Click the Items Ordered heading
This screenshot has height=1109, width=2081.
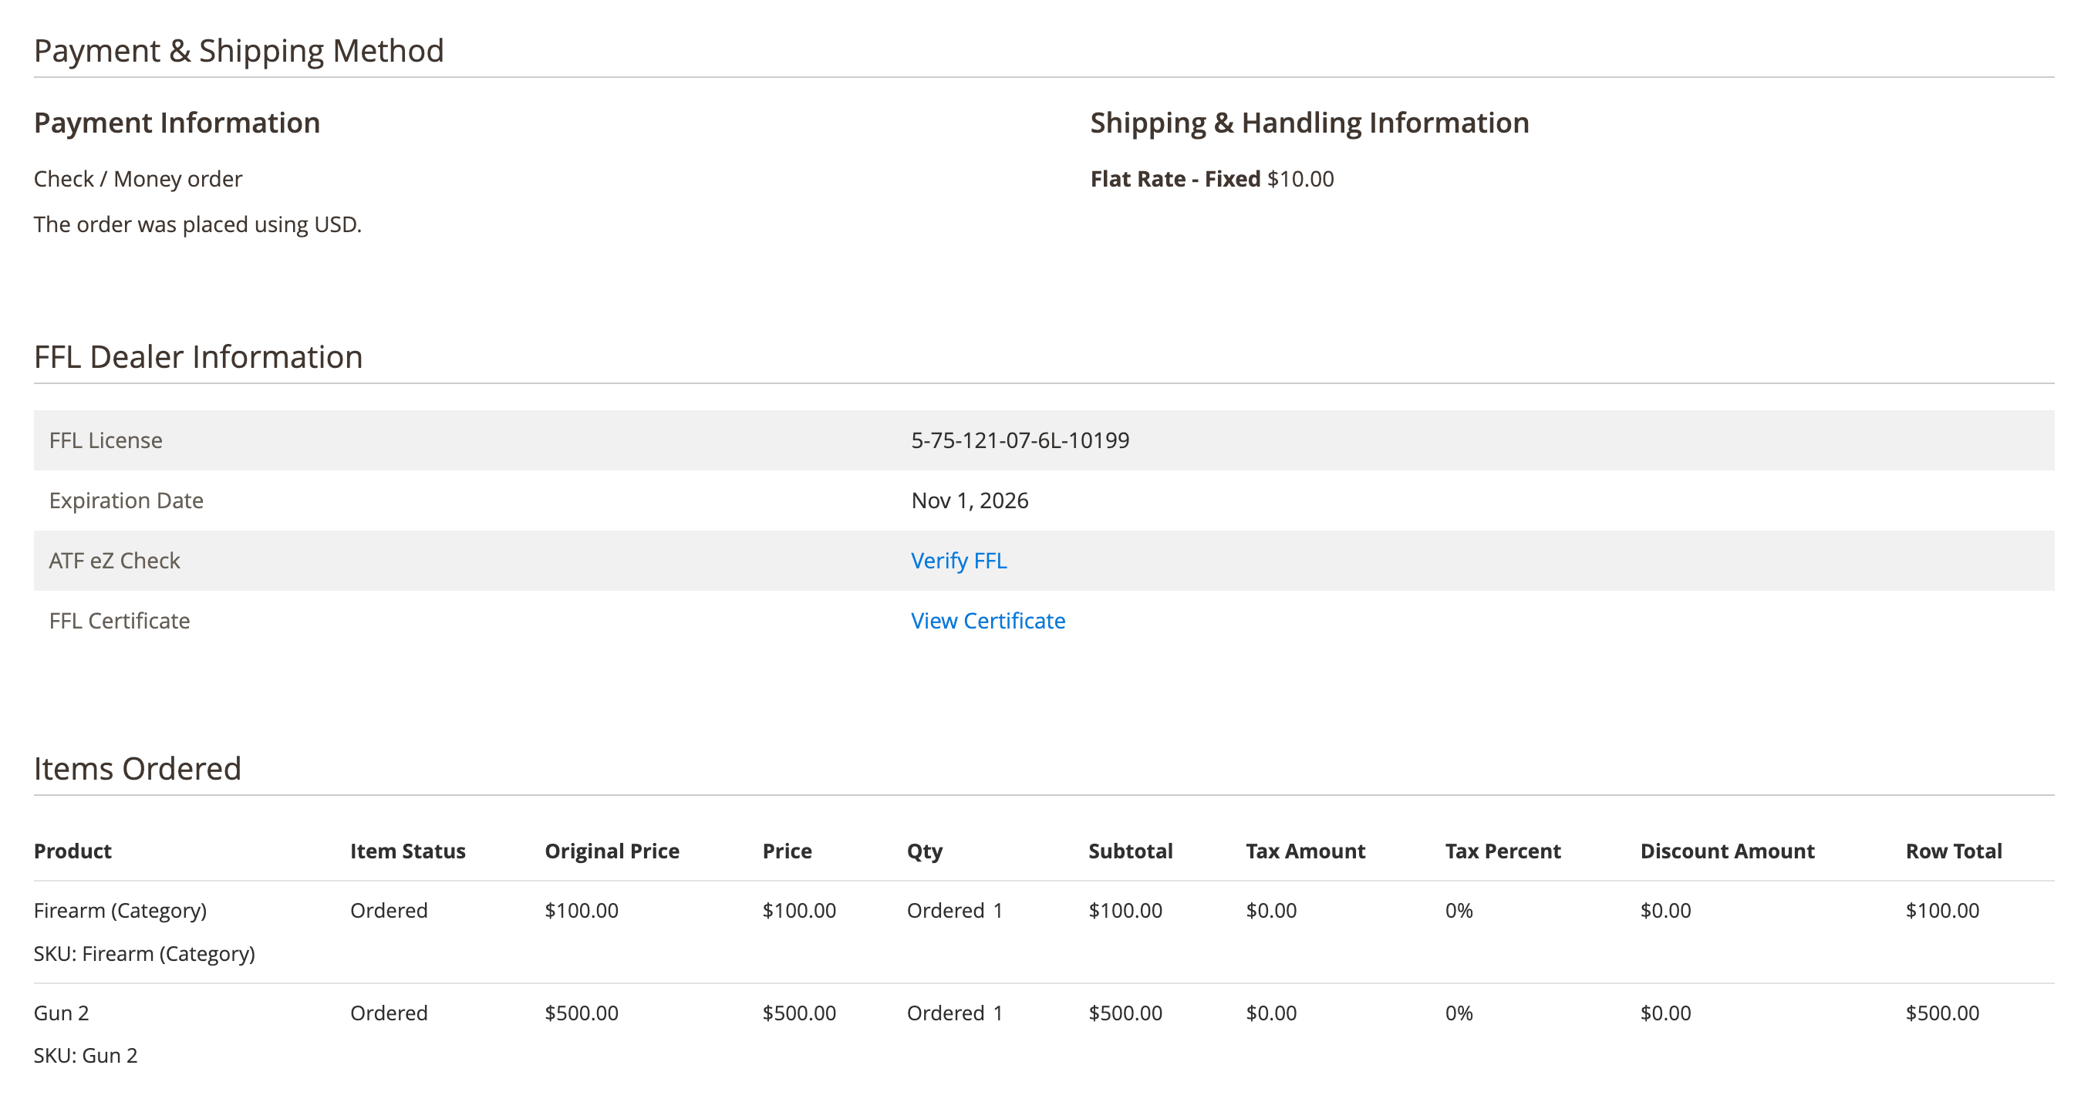tap(137, 768)
